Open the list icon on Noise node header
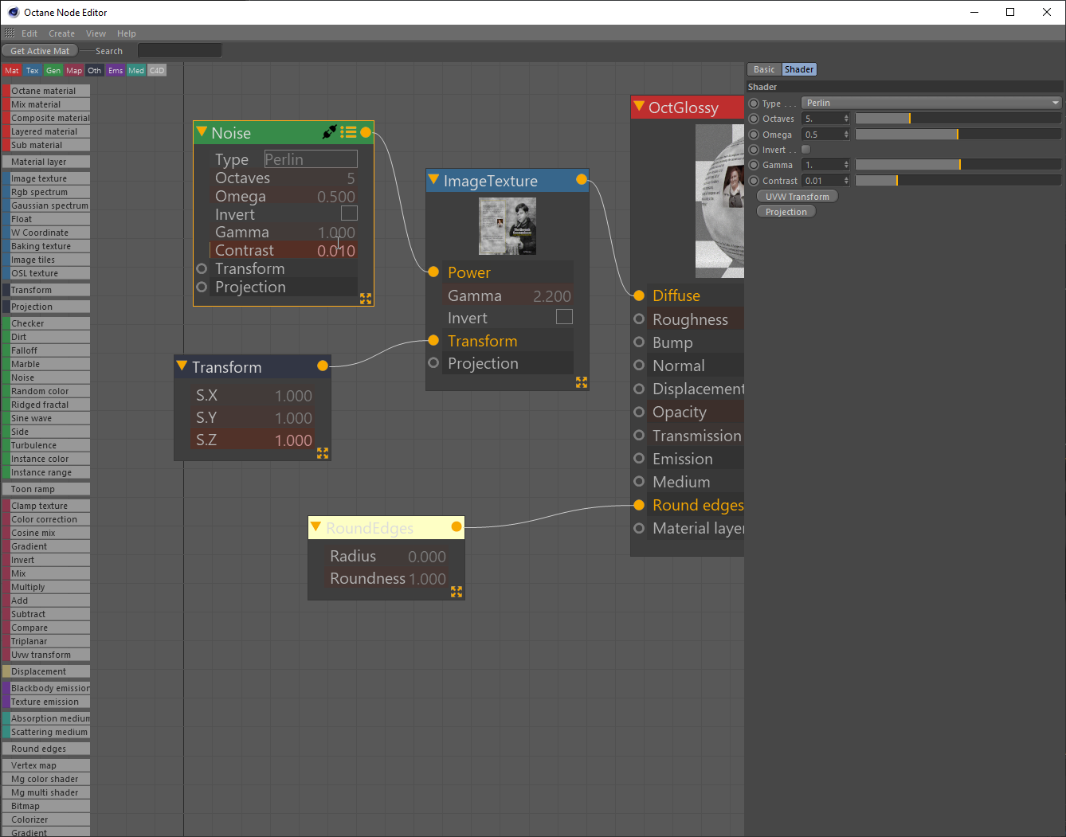Viewport: 1066px width, 837px height. (348, 132)
